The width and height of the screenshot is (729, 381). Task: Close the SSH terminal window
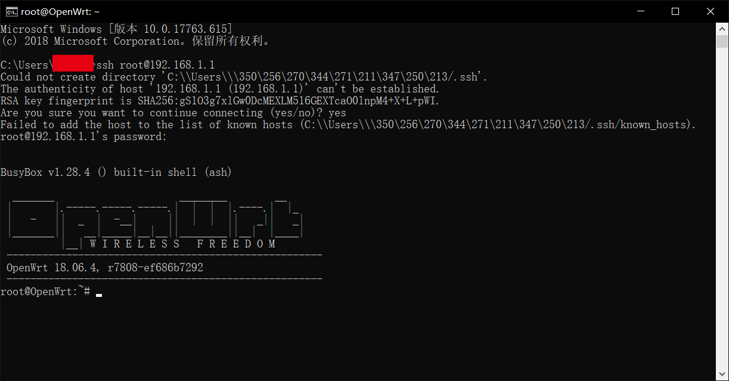click(710, 11)
